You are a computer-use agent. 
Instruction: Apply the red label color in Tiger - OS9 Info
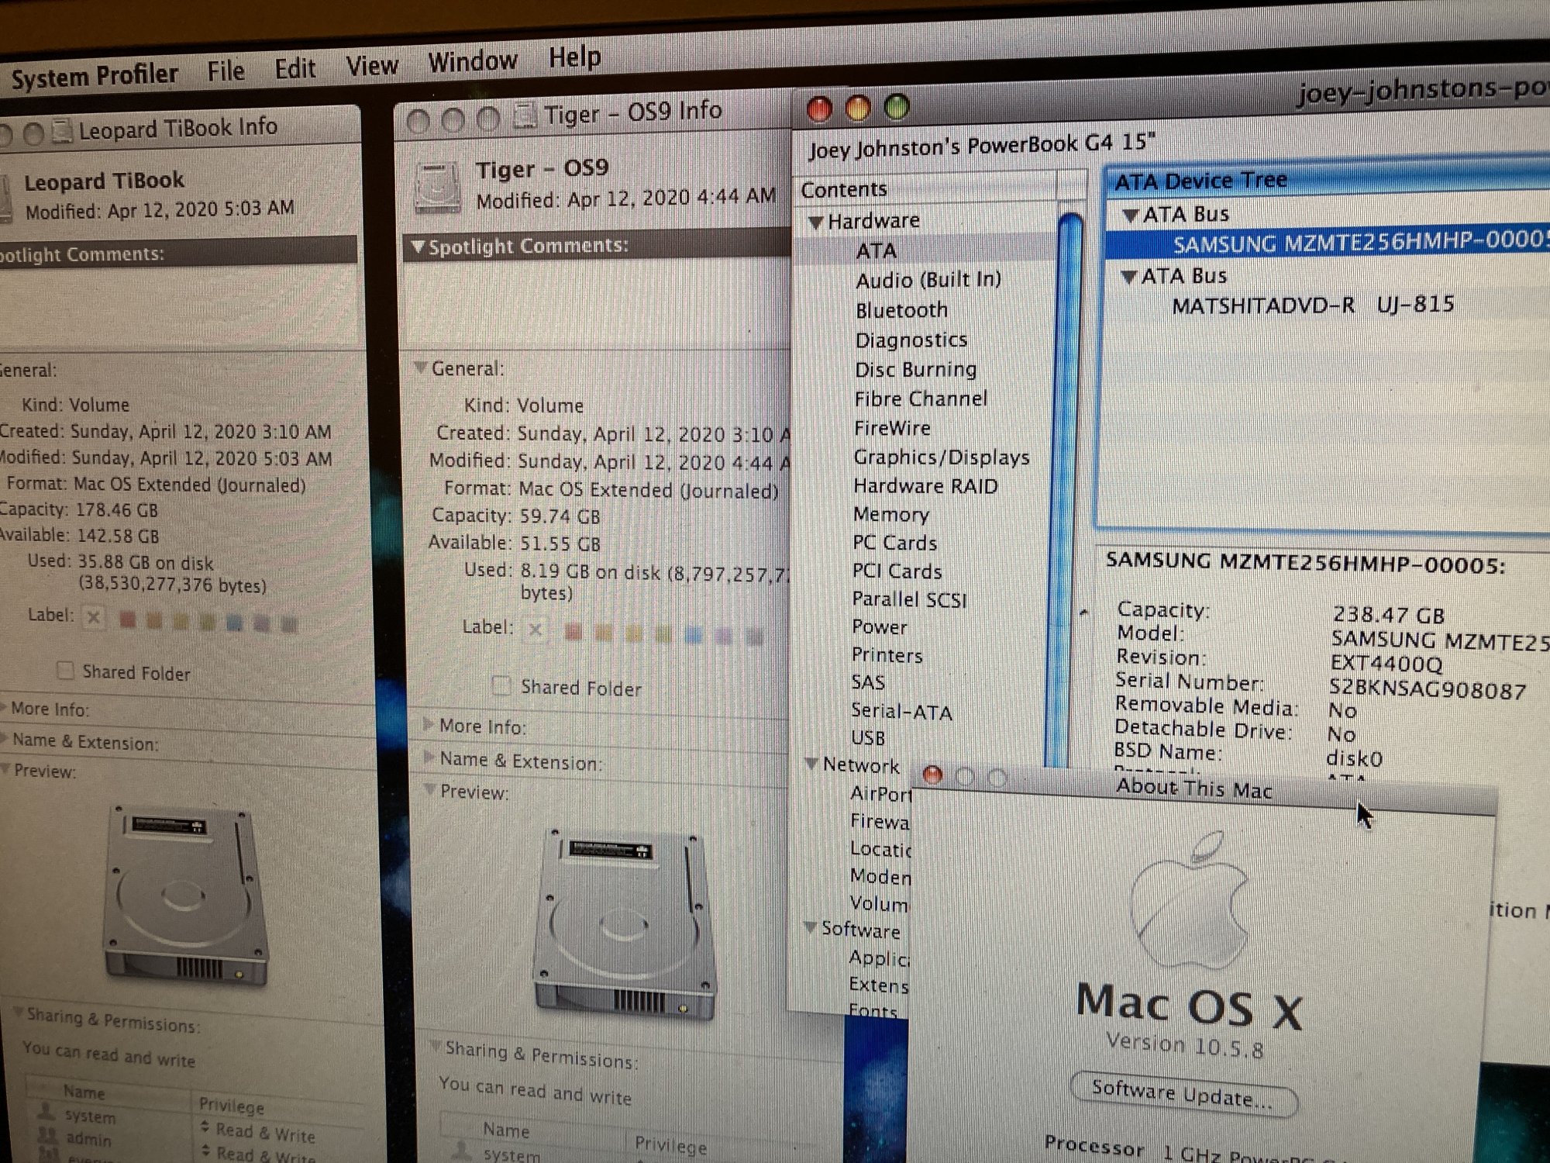pos(573,632)
